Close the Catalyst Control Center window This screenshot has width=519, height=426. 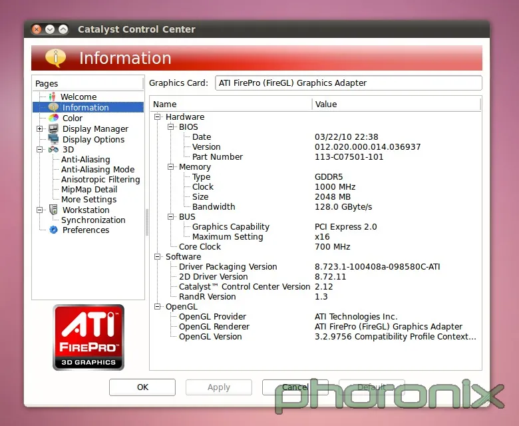coord(37,29)
